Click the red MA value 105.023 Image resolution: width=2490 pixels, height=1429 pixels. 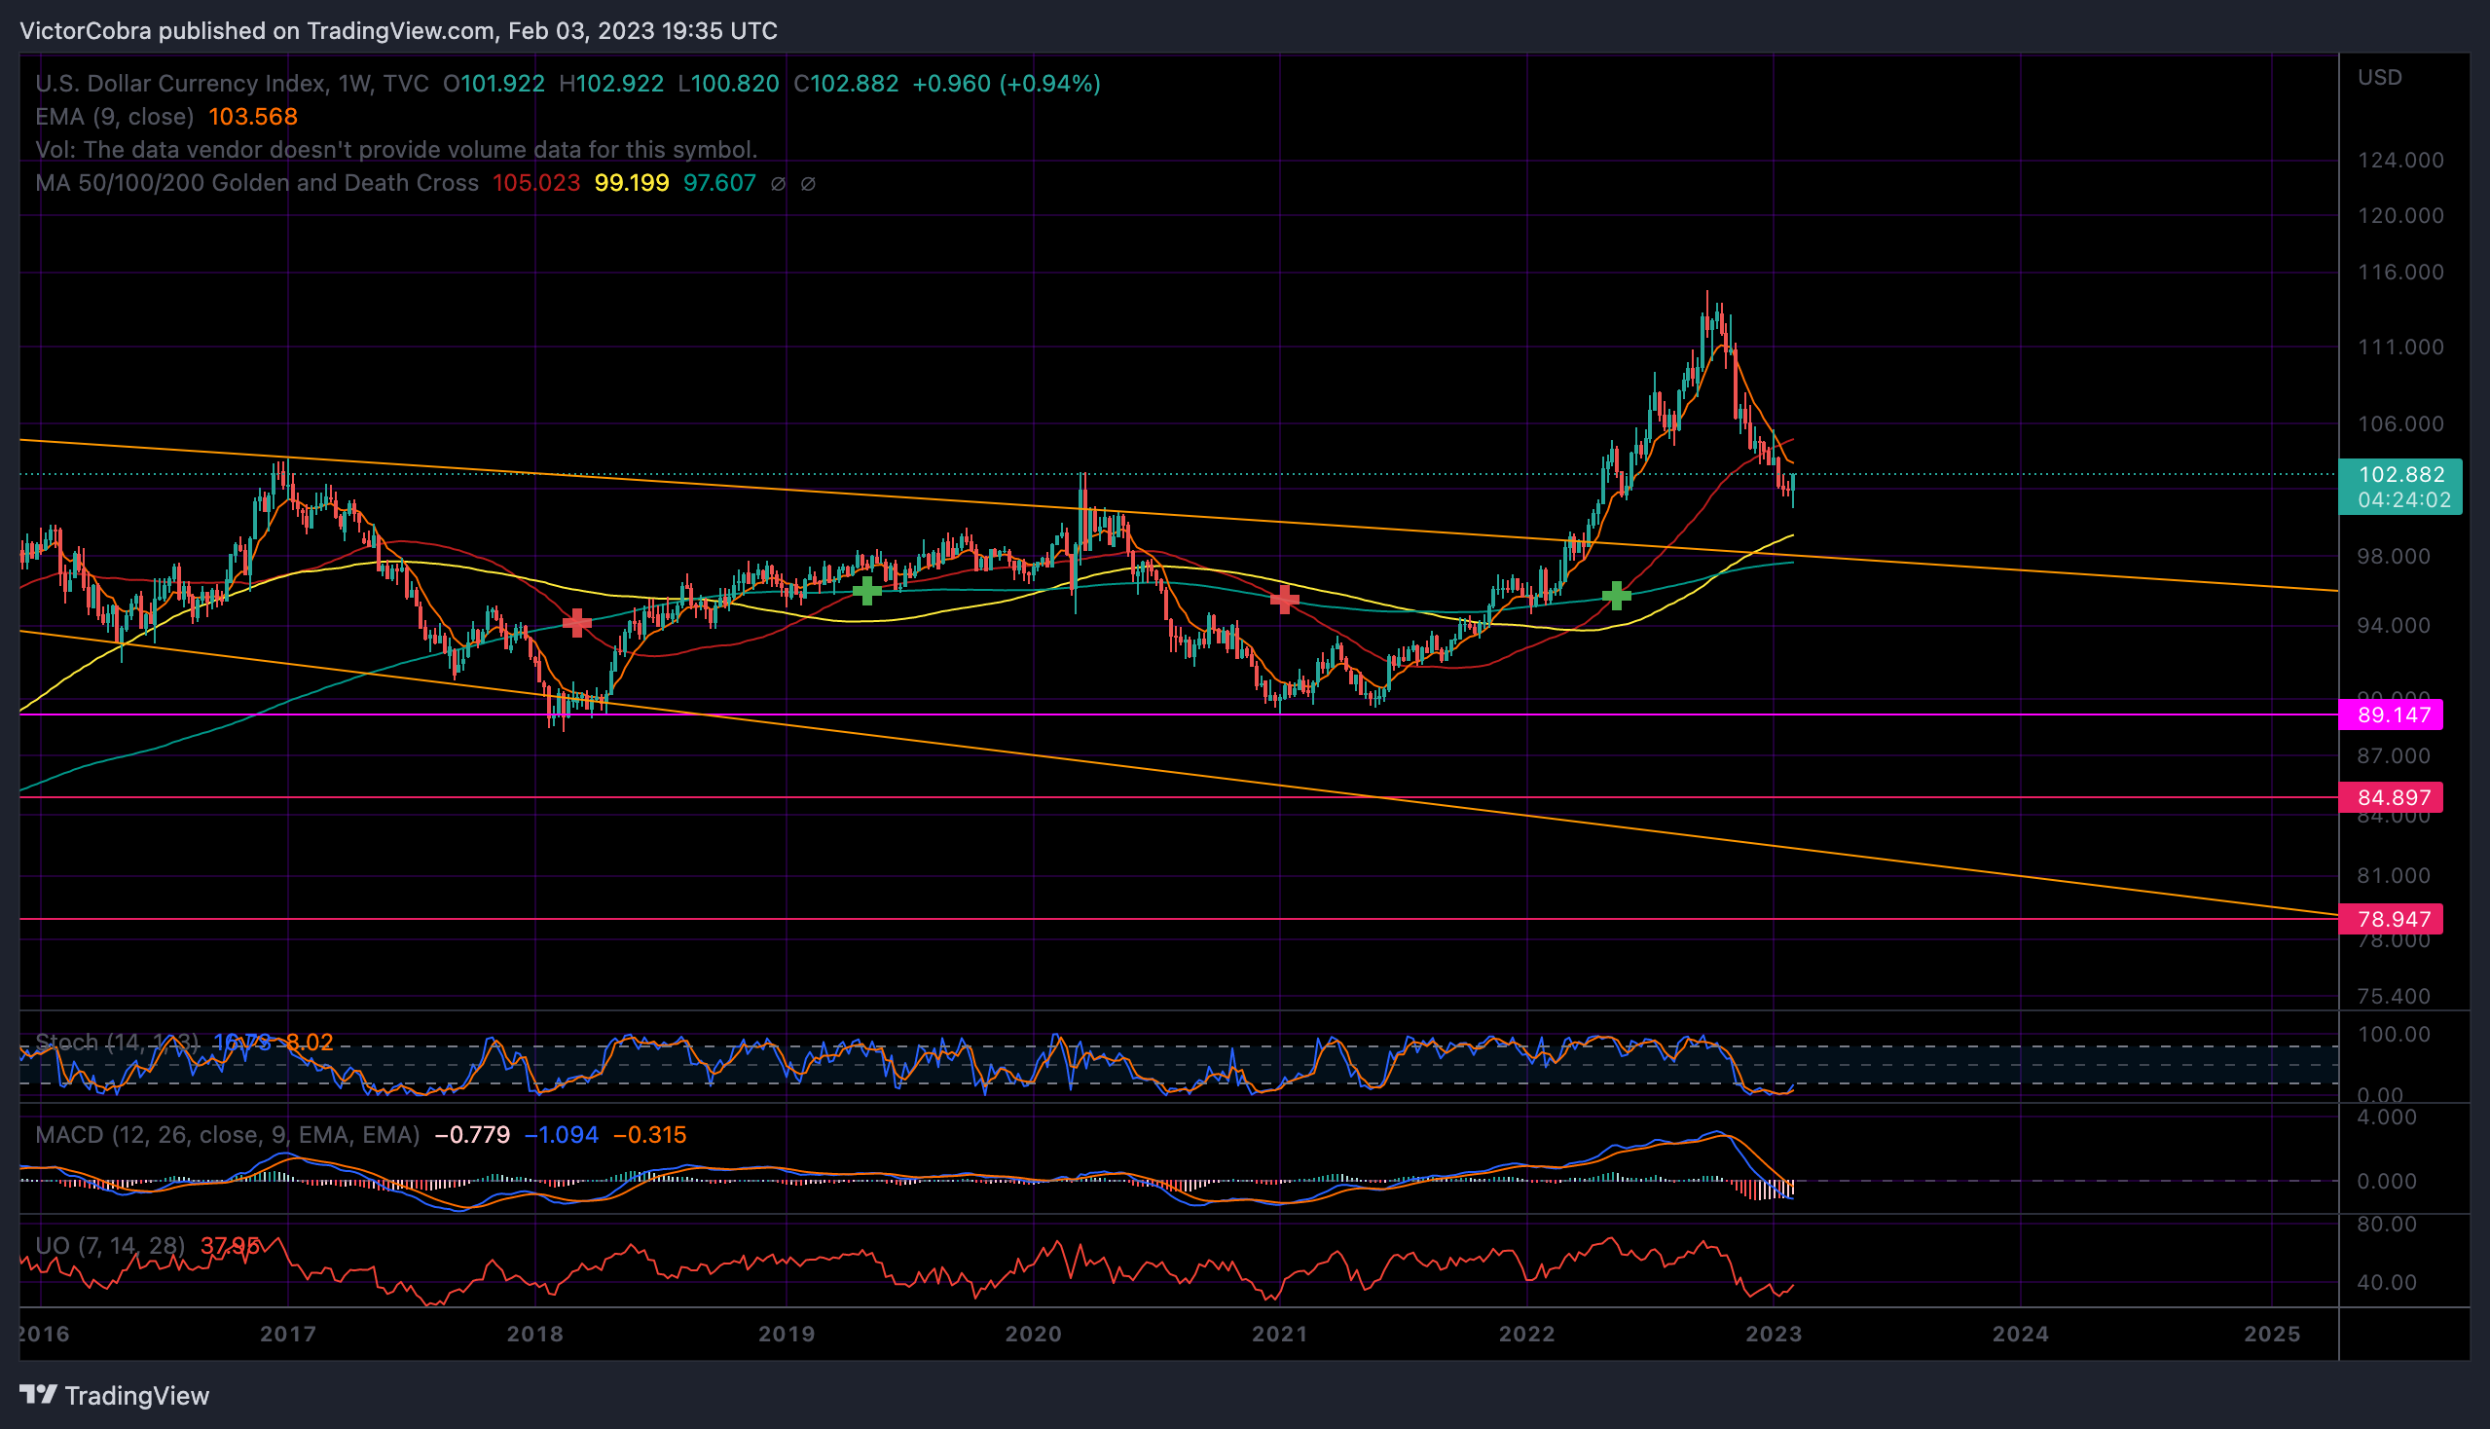click(x=537, y=184)
